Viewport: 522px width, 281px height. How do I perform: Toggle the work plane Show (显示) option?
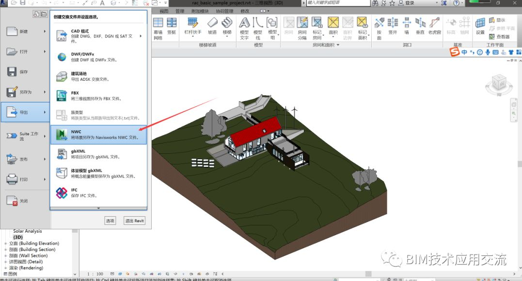click(x=497, y=20)
